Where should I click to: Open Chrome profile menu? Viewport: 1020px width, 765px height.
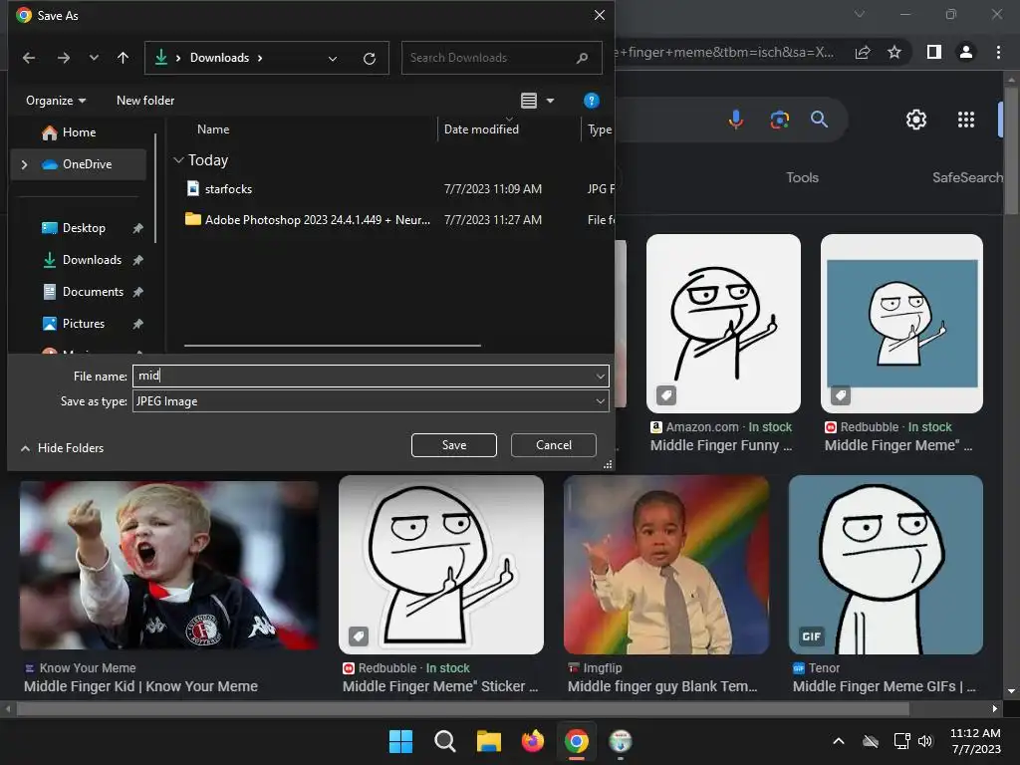pyautogui.click(x=966, y=52)
